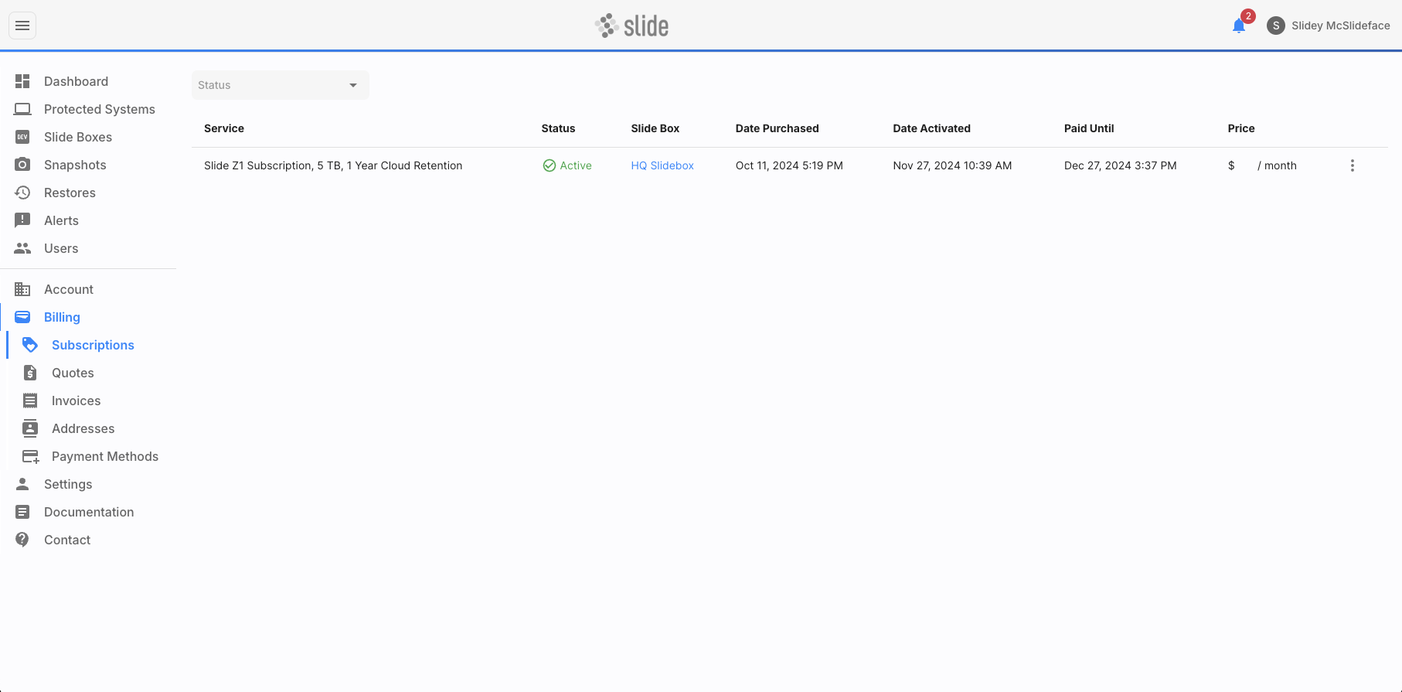Click the $ / month price cell
The width and height of the screenshot is (1402, 692).
point(1262,165)
